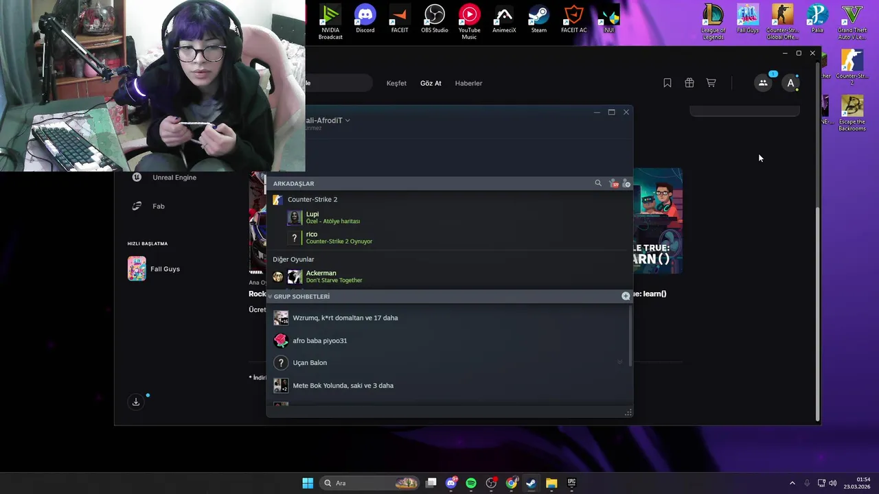The height and width of the screenshot is (494, 879).
Task: Open Mete Bok Yolunda, saki group chat
Action: pyautogui.click(x=448, y=386)
